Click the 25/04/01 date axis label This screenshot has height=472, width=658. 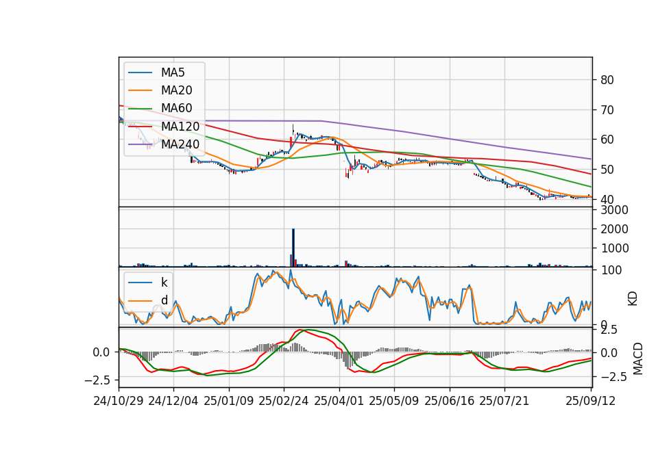coord(339,401)
